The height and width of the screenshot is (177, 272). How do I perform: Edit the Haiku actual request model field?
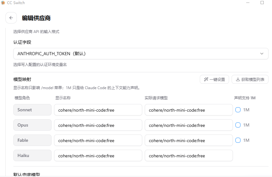coord(189,155)
